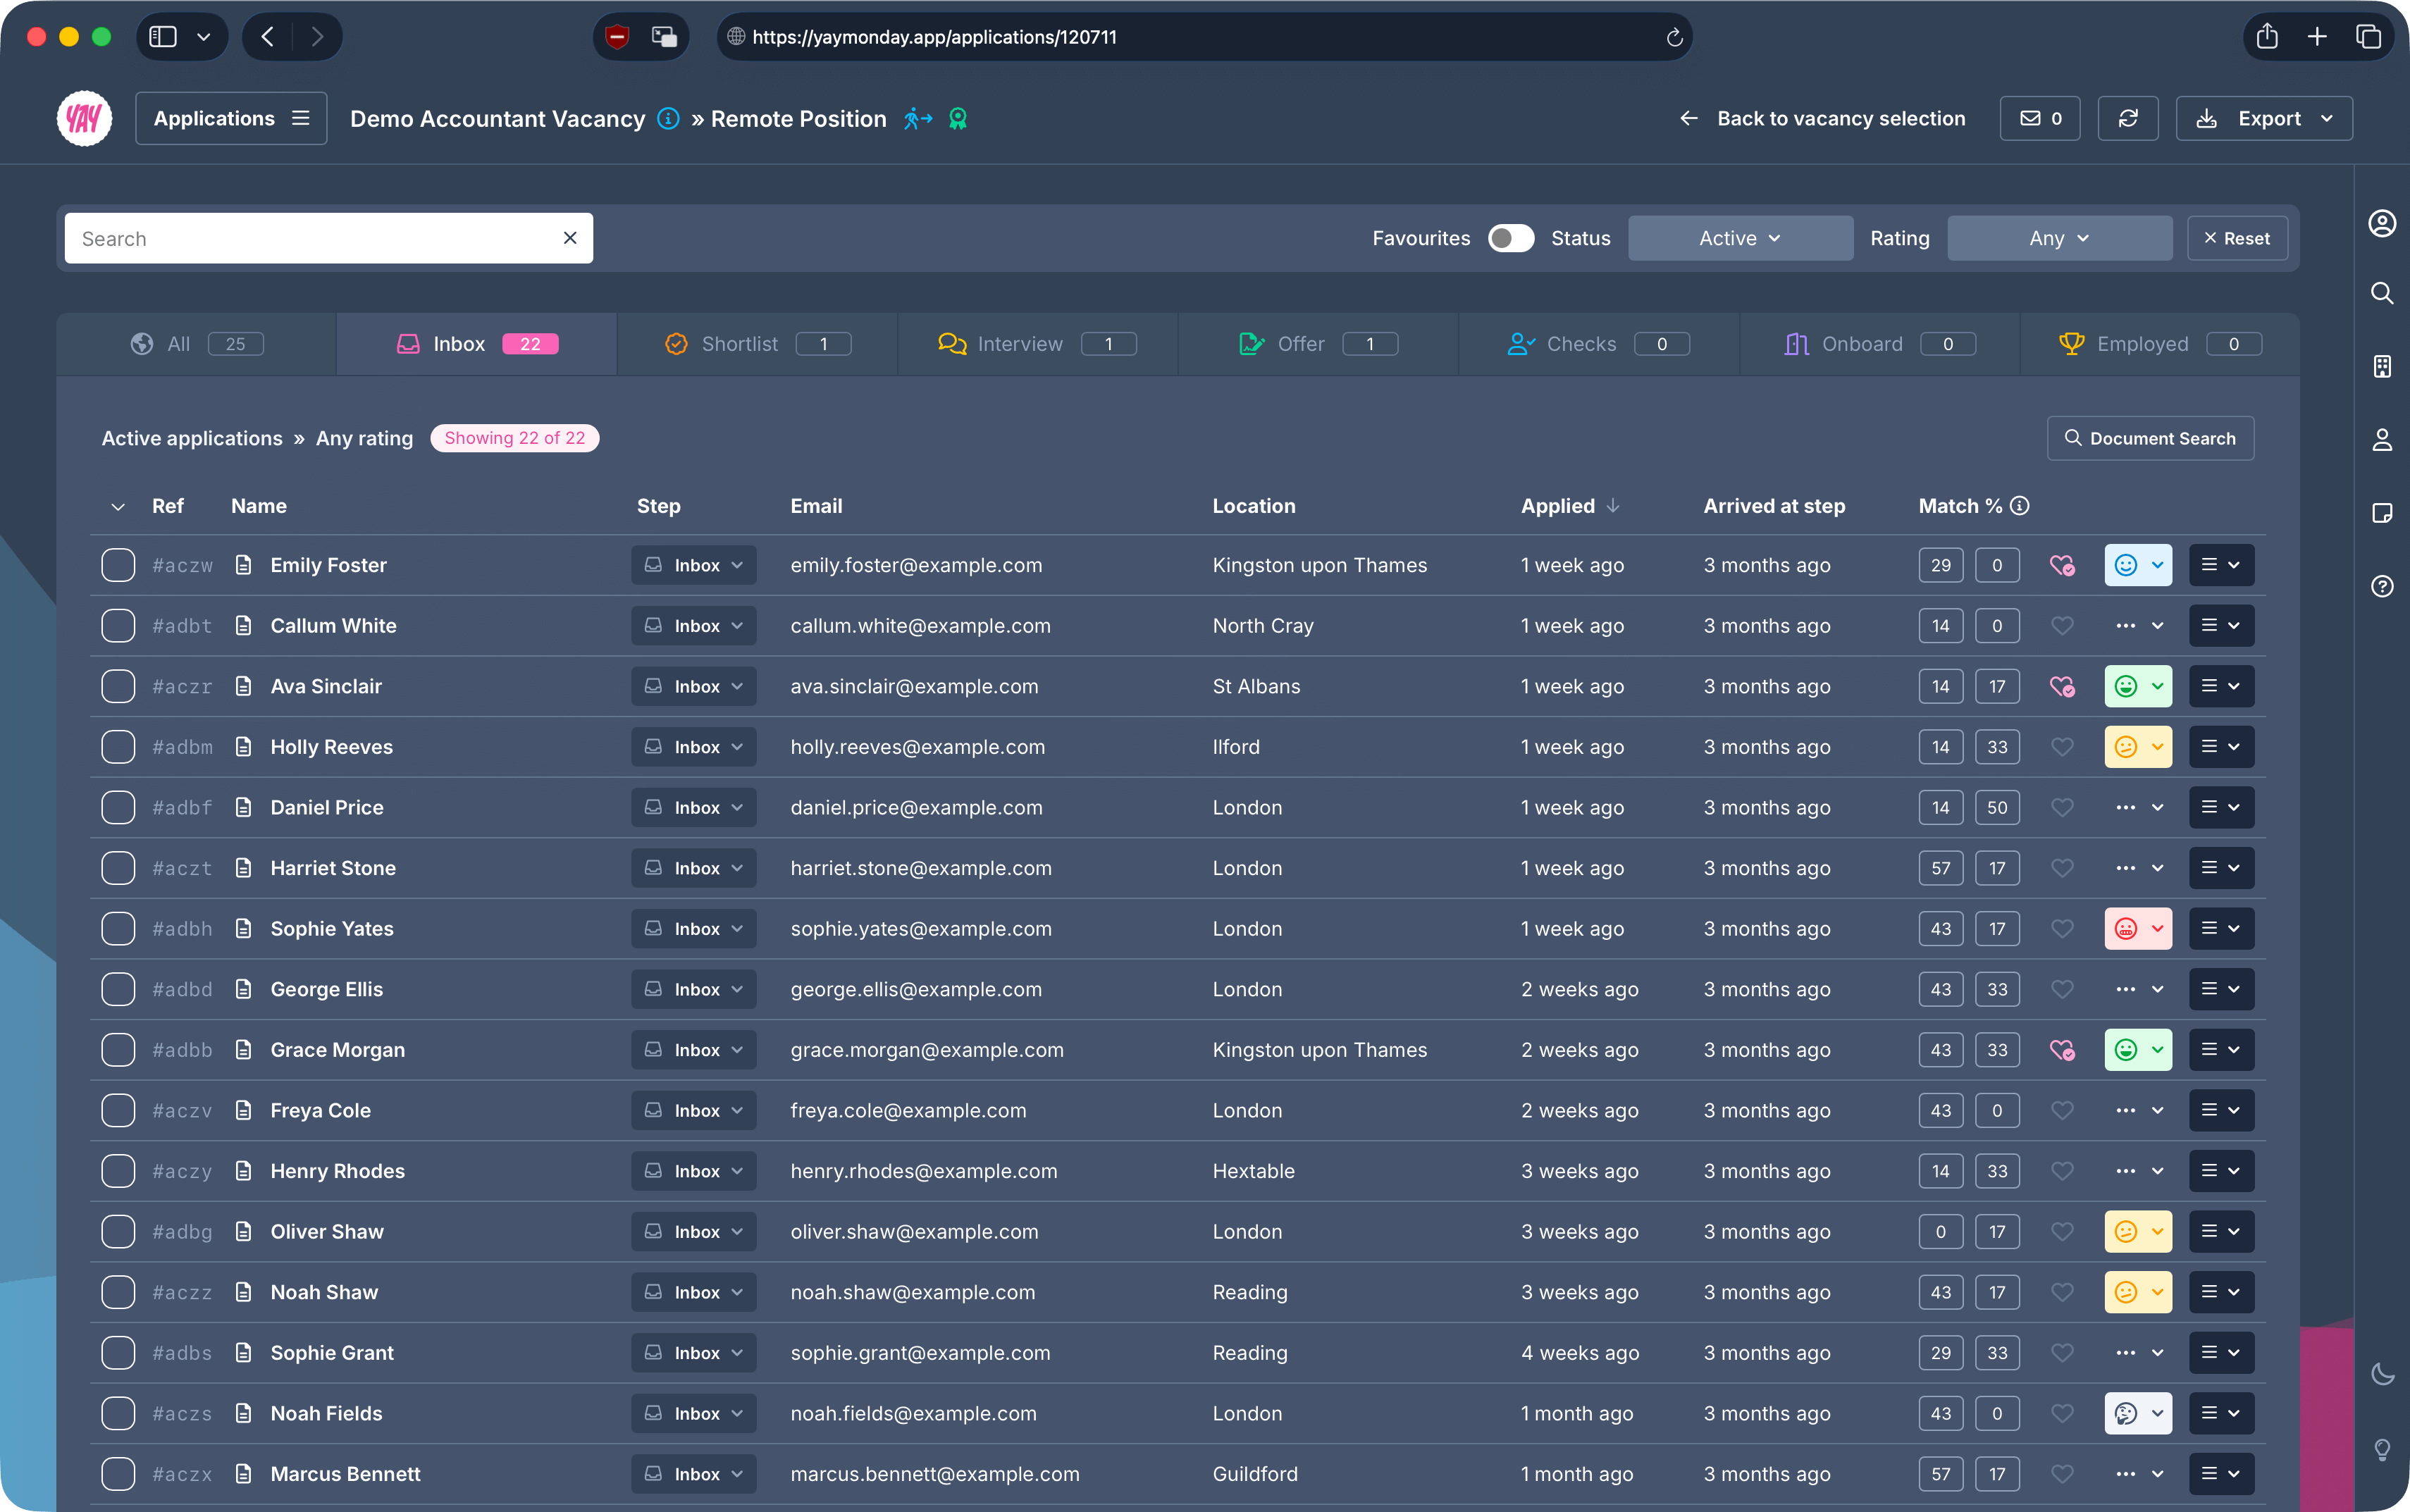
Task: Open the envelope icon showing 0 emails
Action: pos(2038,118)
